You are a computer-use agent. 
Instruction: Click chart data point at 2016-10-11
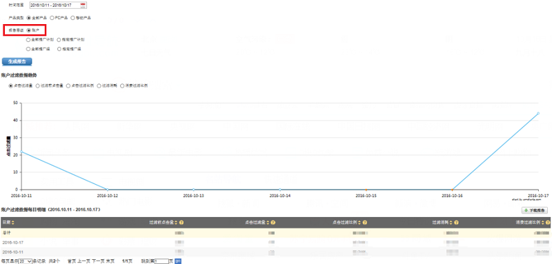pos(21,152)
